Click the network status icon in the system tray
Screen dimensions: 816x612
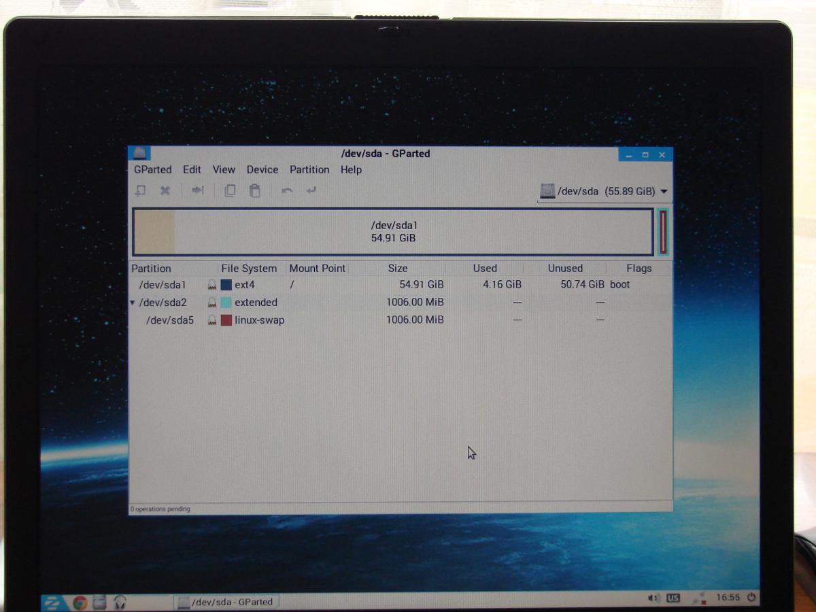click(x=698, y=598)
